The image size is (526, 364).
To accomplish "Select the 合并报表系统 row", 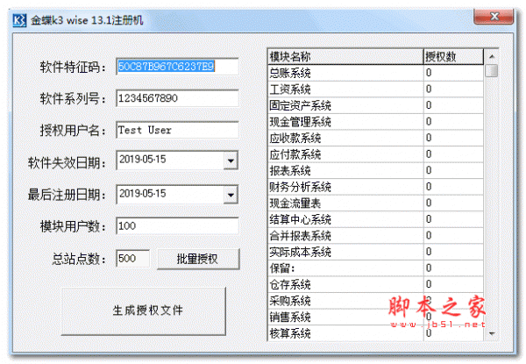I will [376, 236].
